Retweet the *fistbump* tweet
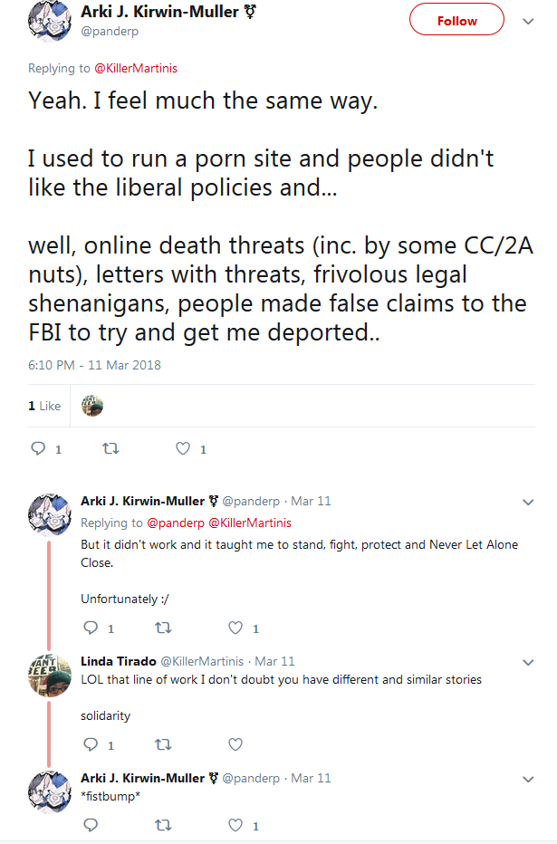557x844 pixels. pos(163,825)
